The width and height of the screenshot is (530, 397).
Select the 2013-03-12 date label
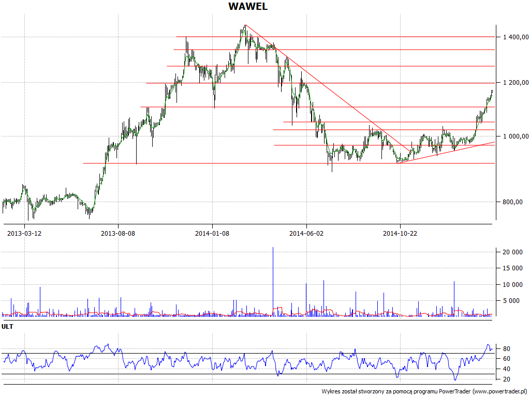(24, 233)
